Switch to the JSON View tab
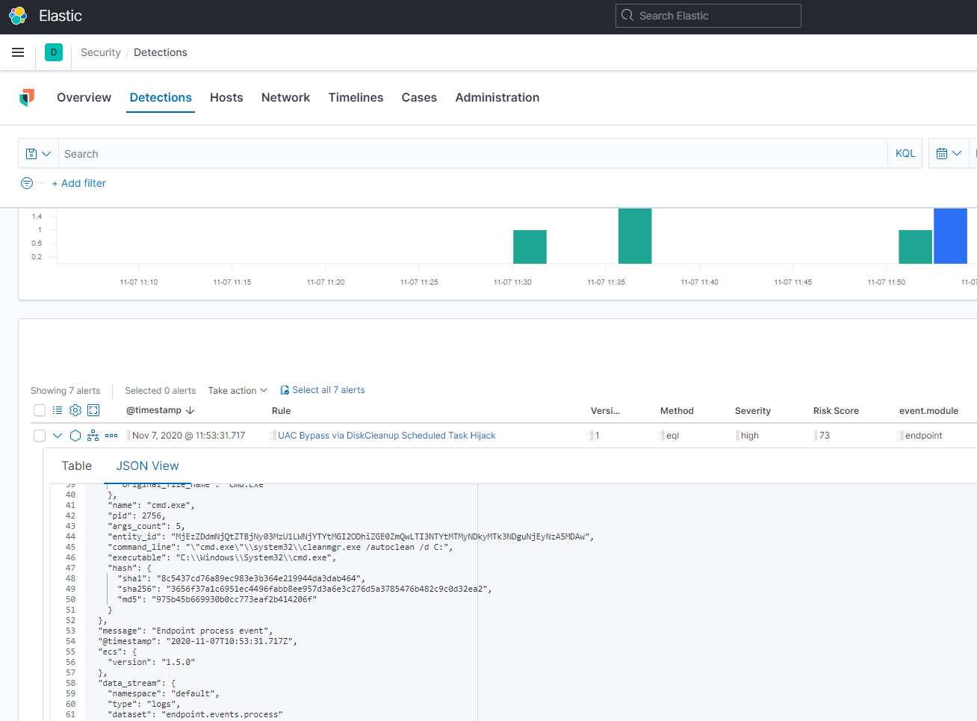 pos(147,465)
